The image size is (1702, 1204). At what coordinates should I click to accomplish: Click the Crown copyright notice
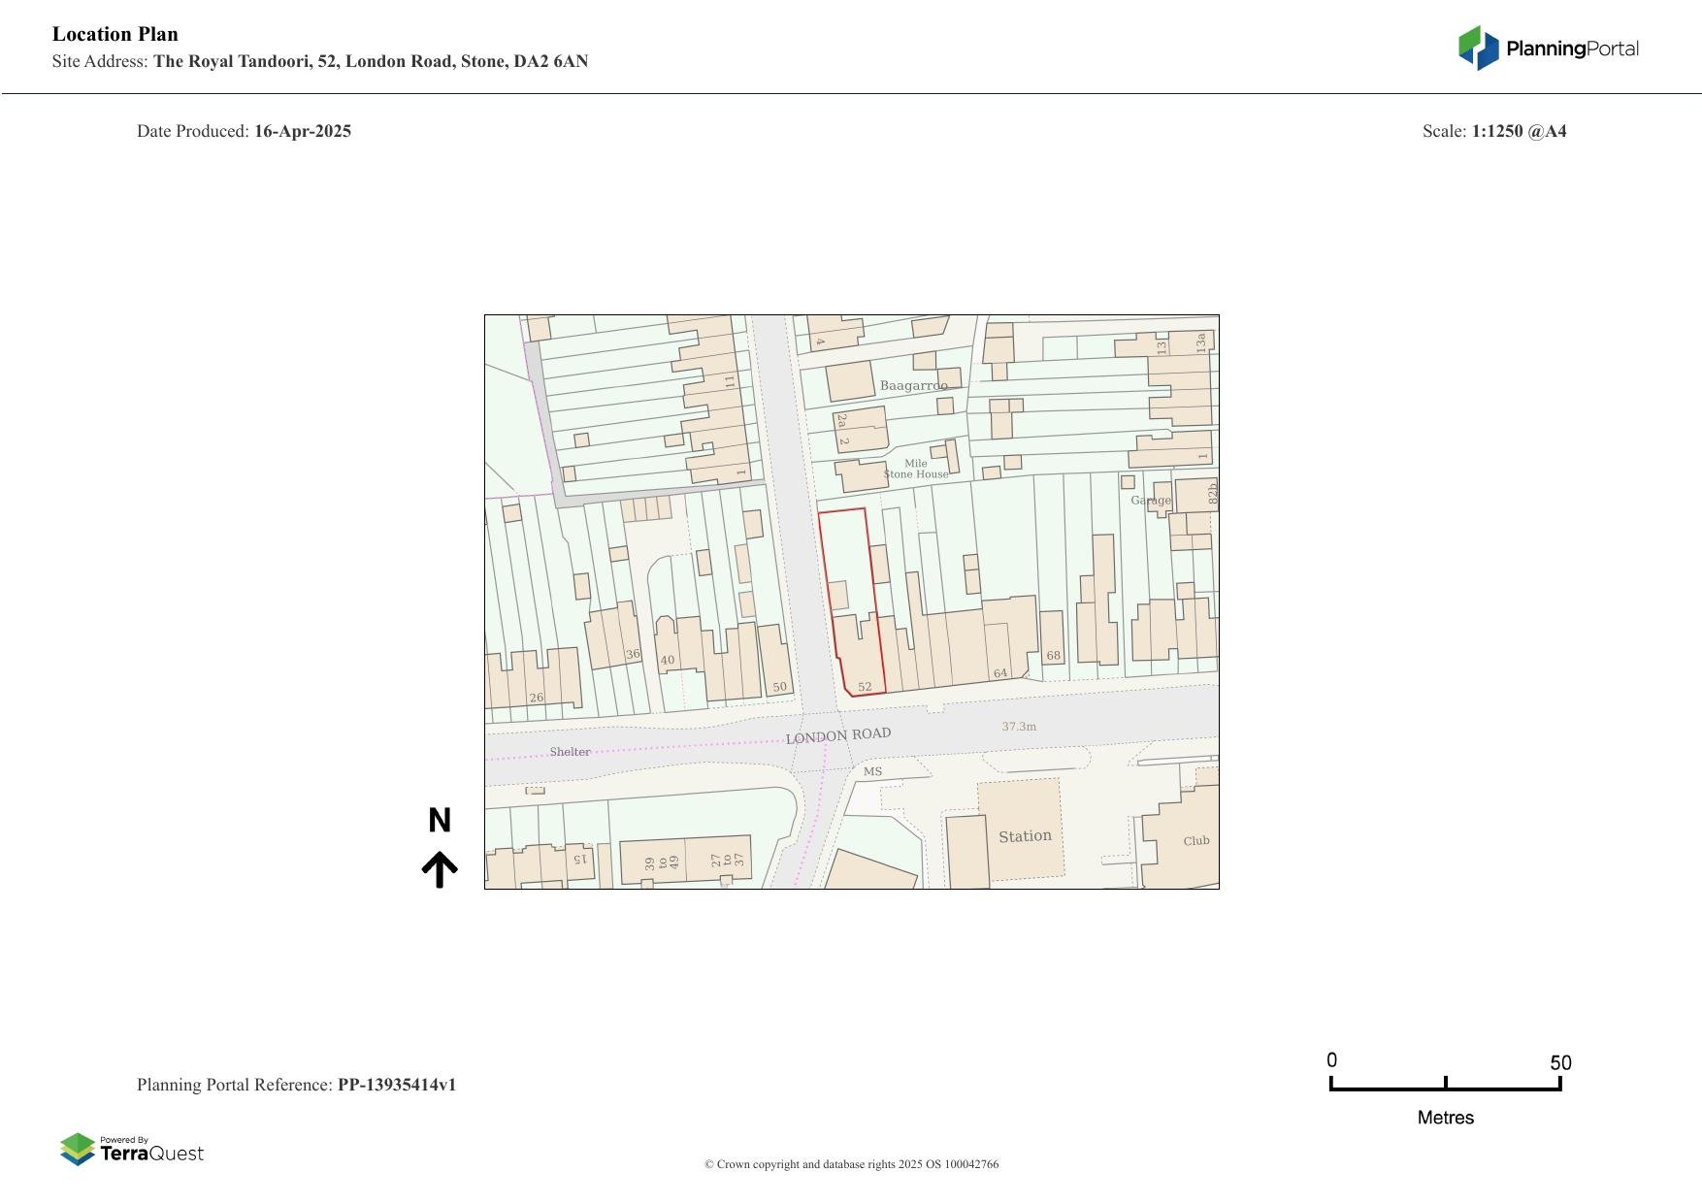851,1164
